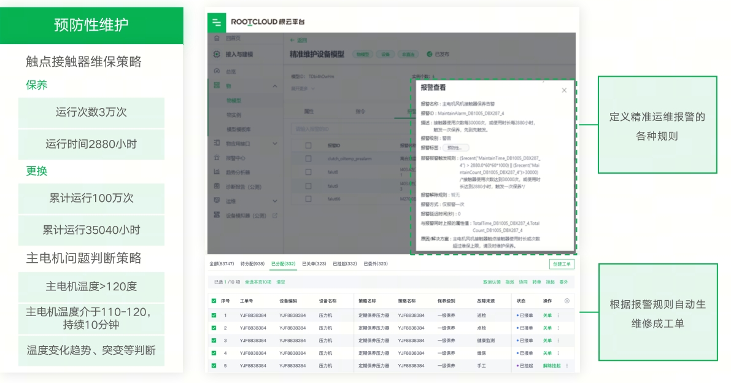Click the 创建工单 button

point(562,264)
